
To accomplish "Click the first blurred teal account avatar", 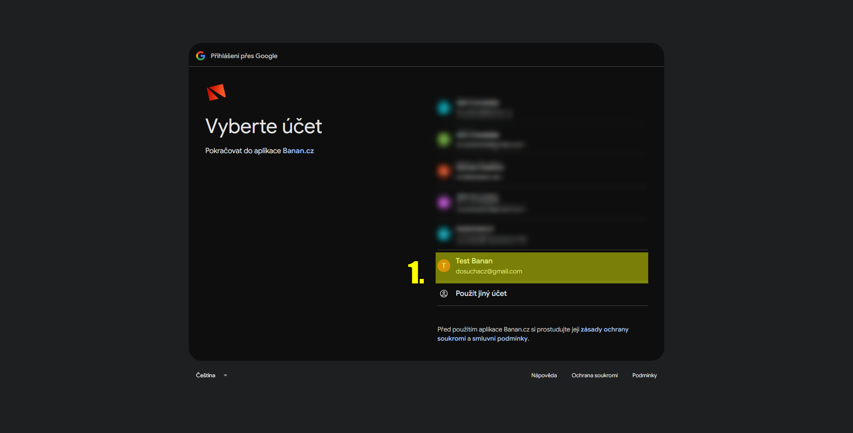I will point(444,108).
